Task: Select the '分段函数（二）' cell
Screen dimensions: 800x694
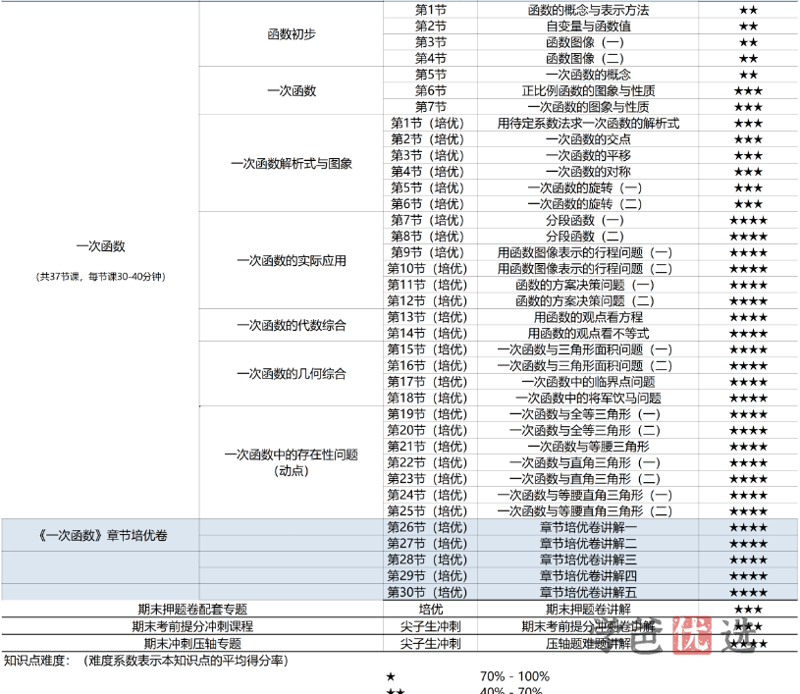Action: pyautogui.click(x=588, y=237)
